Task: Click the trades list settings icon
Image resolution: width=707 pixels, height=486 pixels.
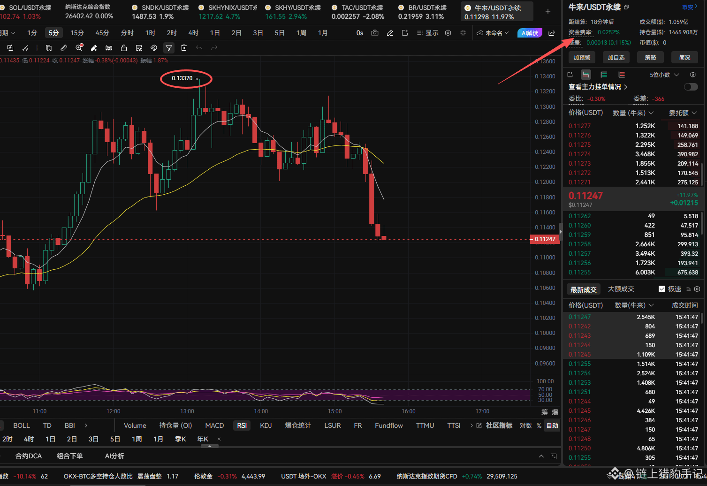Action: [697, 289]
